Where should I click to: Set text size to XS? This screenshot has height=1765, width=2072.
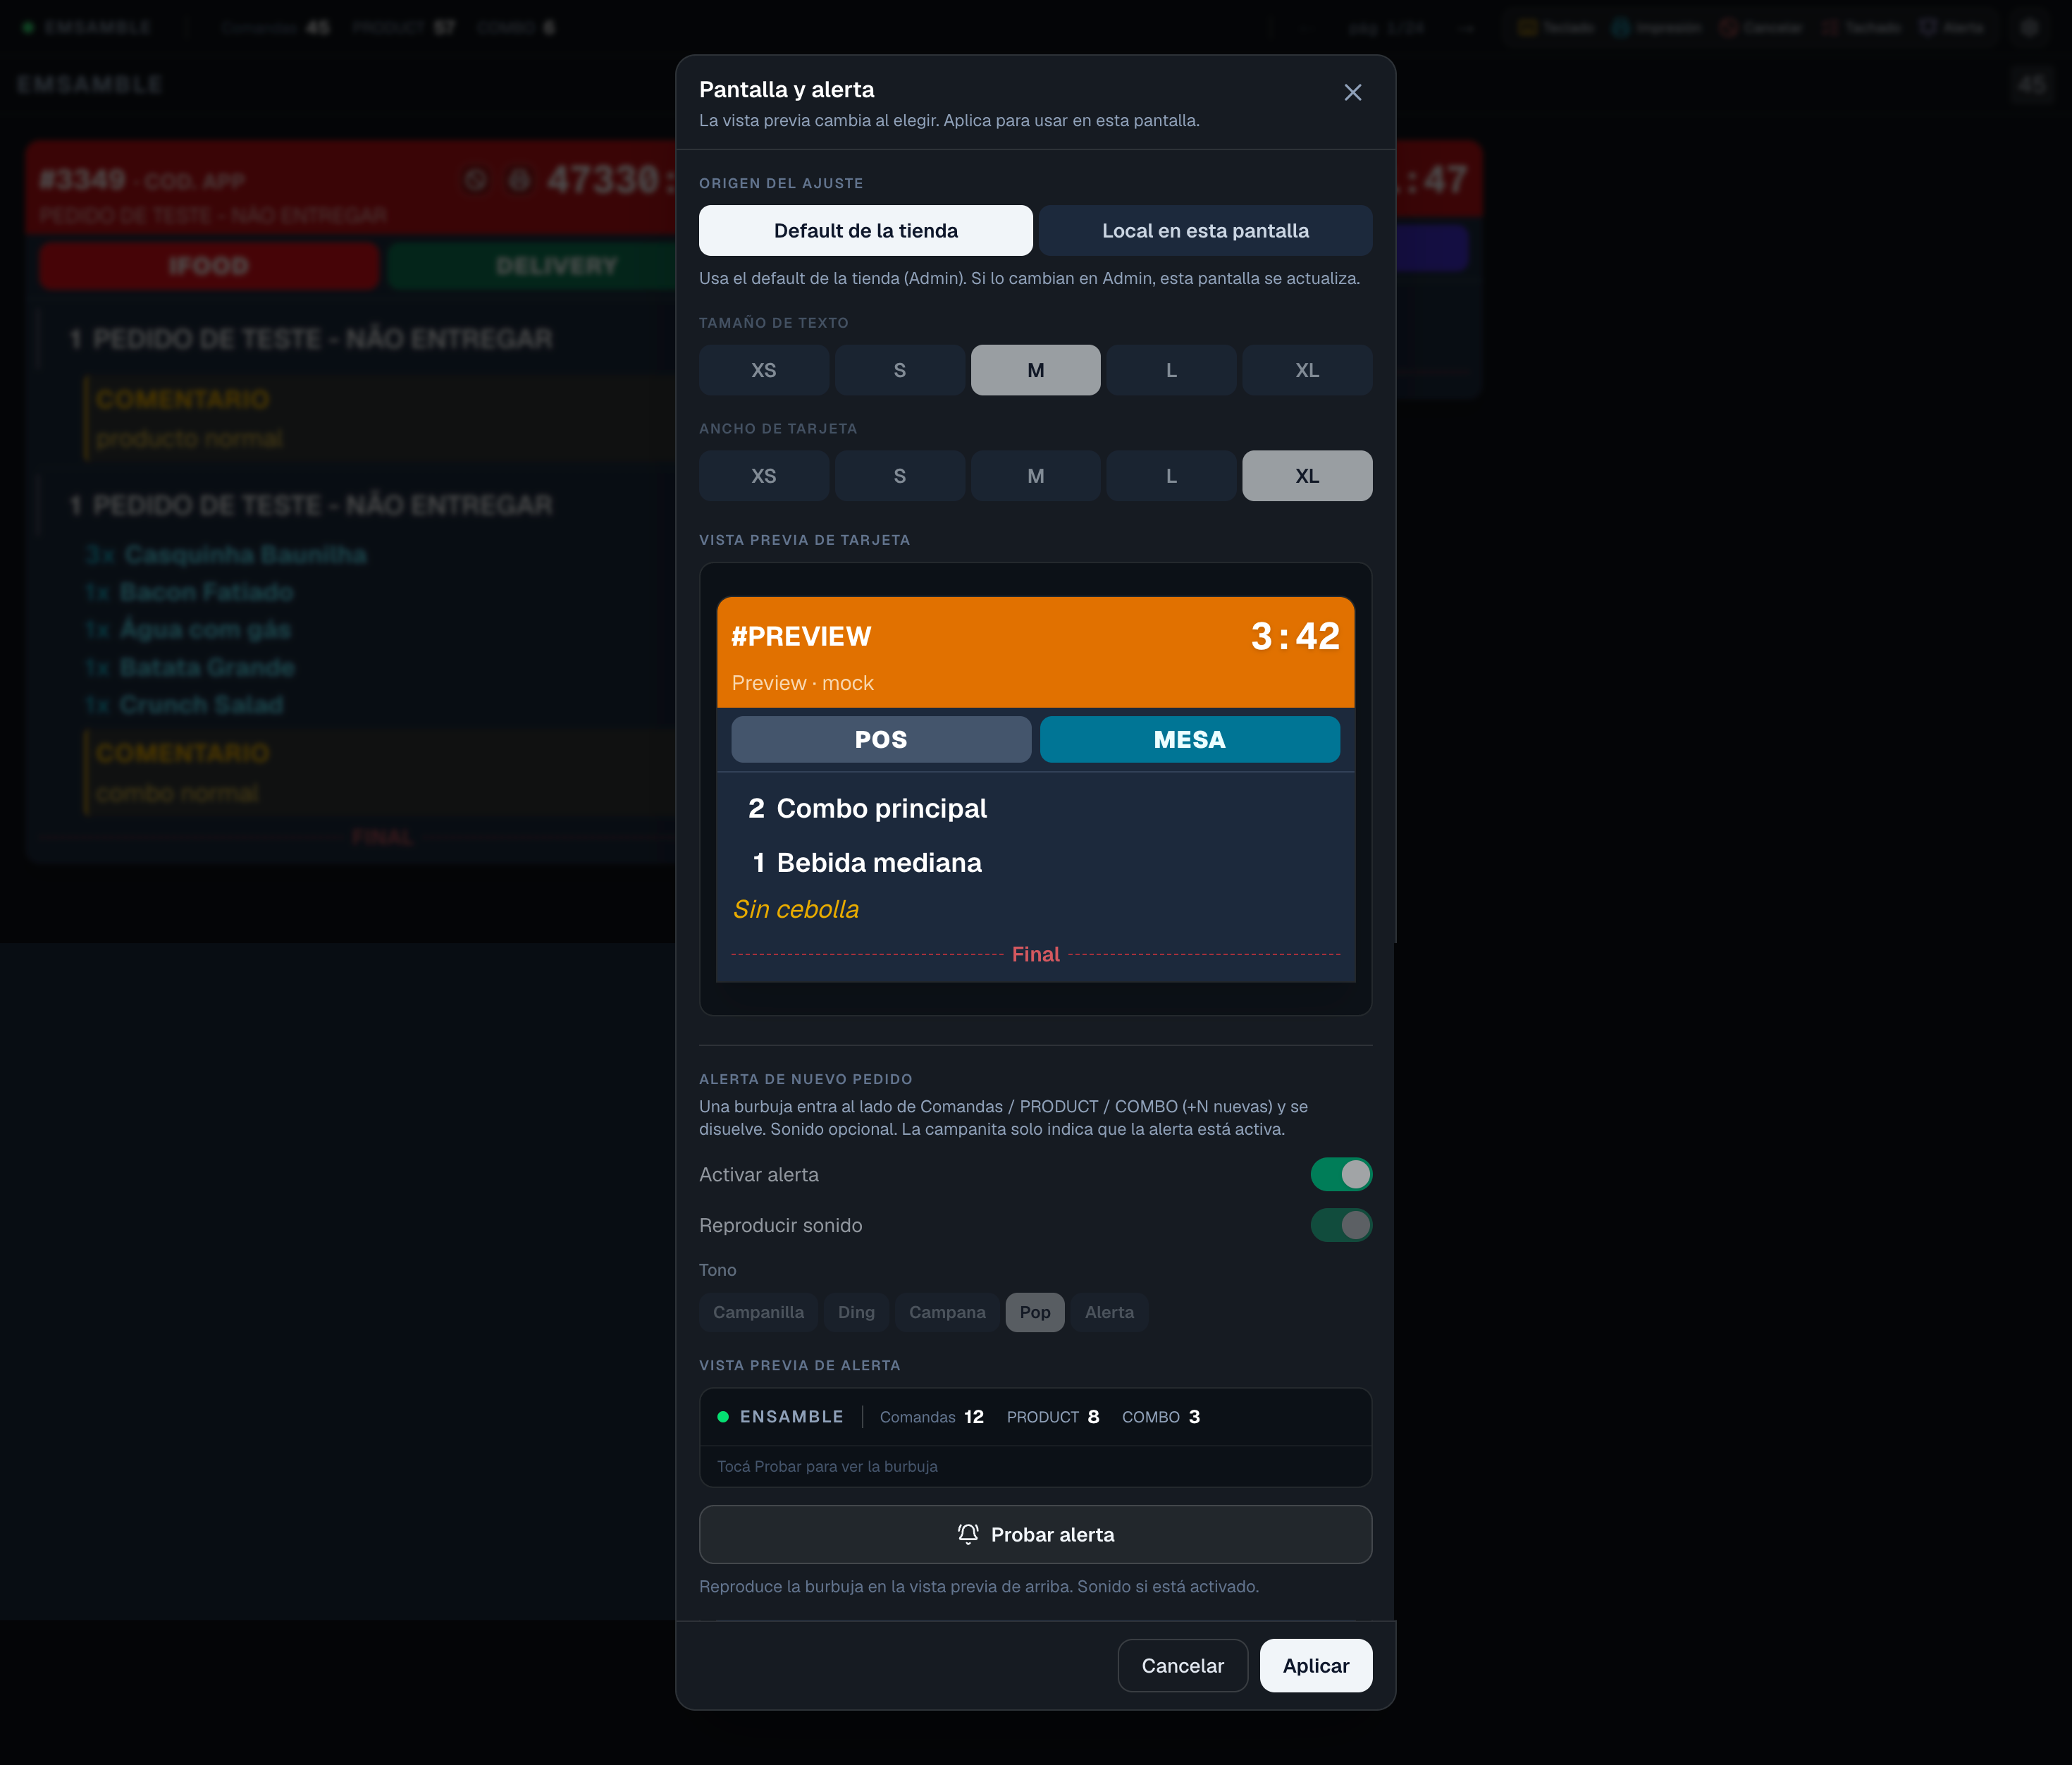click(764, 370)
